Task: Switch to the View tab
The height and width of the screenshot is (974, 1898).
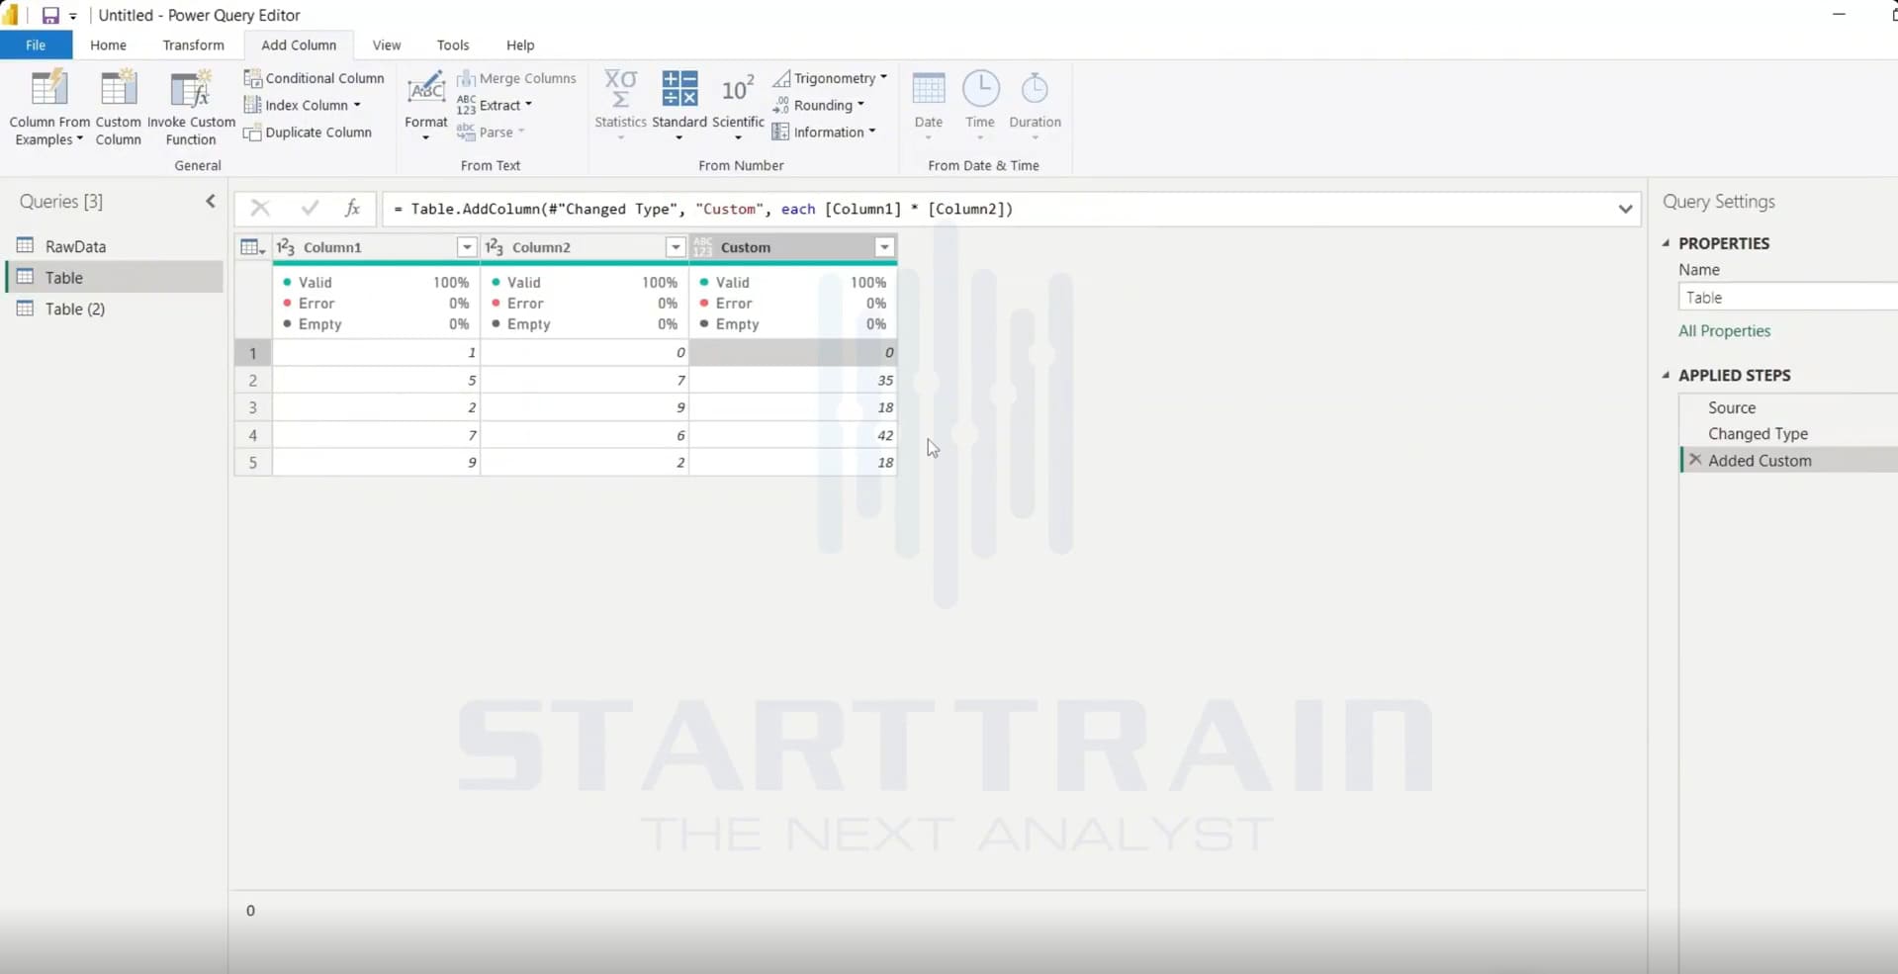Action: coord(387,45)
